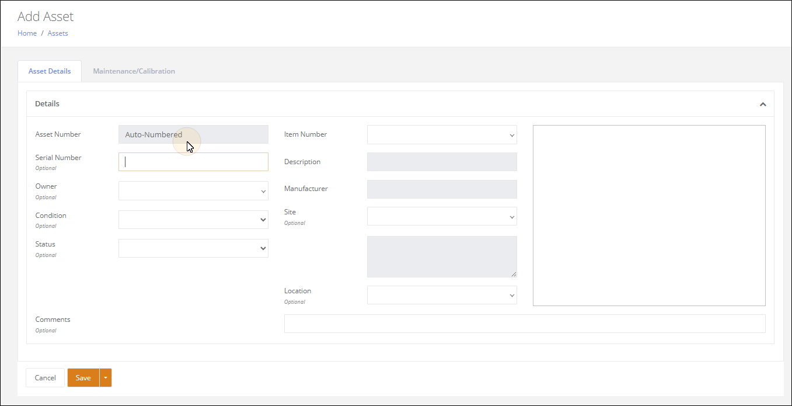Click the Cancel button

coord(45,378)
